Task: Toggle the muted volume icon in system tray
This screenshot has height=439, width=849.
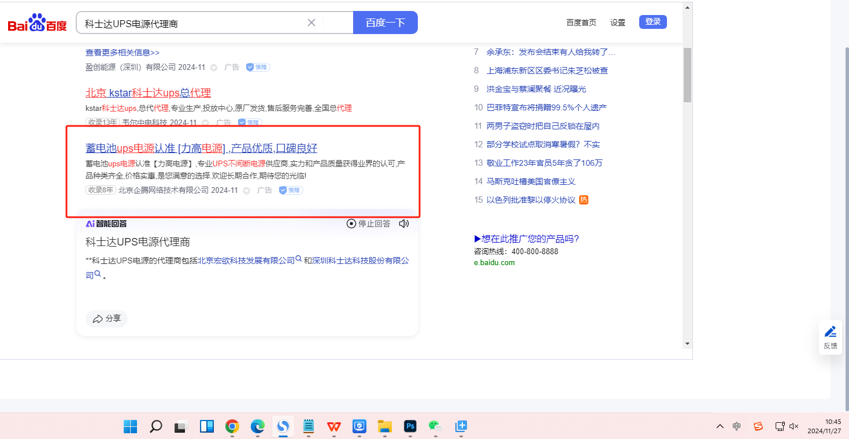Action: point(794,426)
